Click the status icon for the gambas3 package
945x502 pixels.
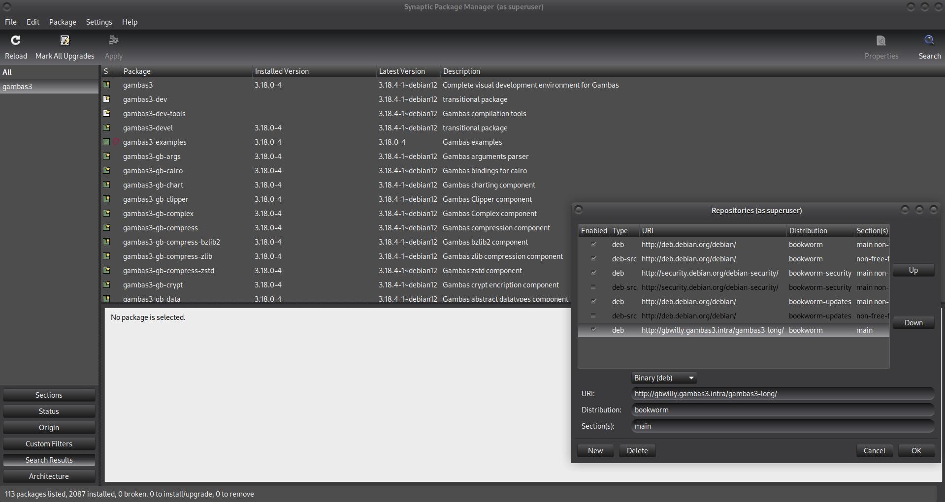pyautogui.click(x=106, y=85)
